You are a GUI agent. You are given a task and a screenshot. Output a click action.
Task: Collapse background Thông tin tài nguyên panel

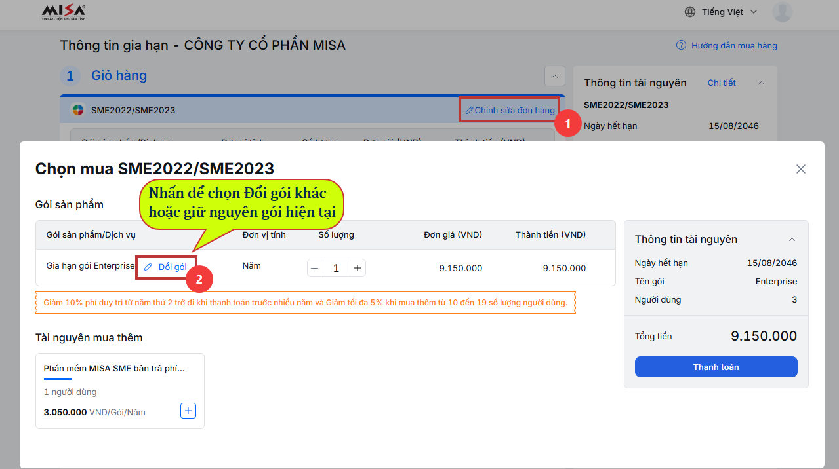(x=761, y=83)
